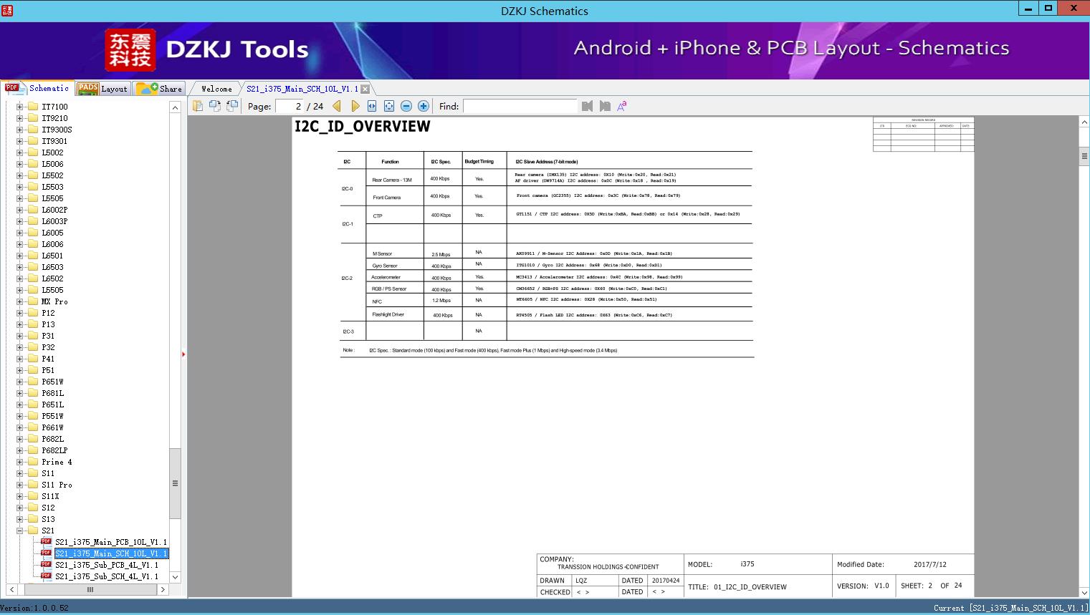Click the tree horizontal scroll right arrow

(x=163, y=590)
